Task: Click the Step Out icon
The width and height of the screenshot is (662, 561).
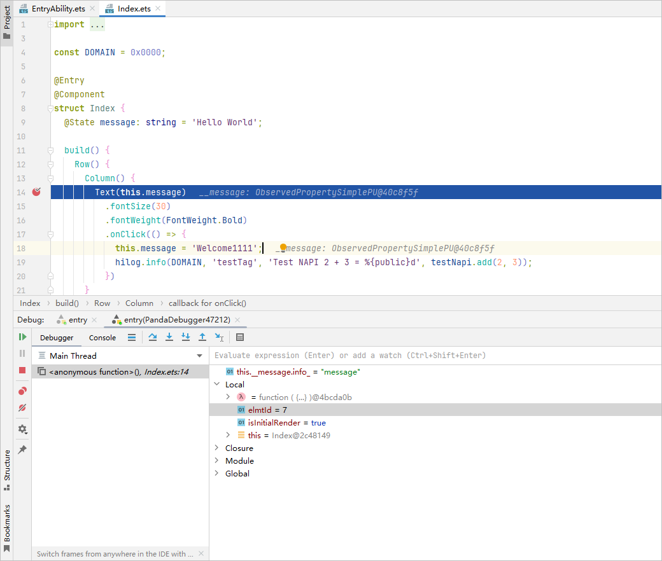Action: [202, 337]
